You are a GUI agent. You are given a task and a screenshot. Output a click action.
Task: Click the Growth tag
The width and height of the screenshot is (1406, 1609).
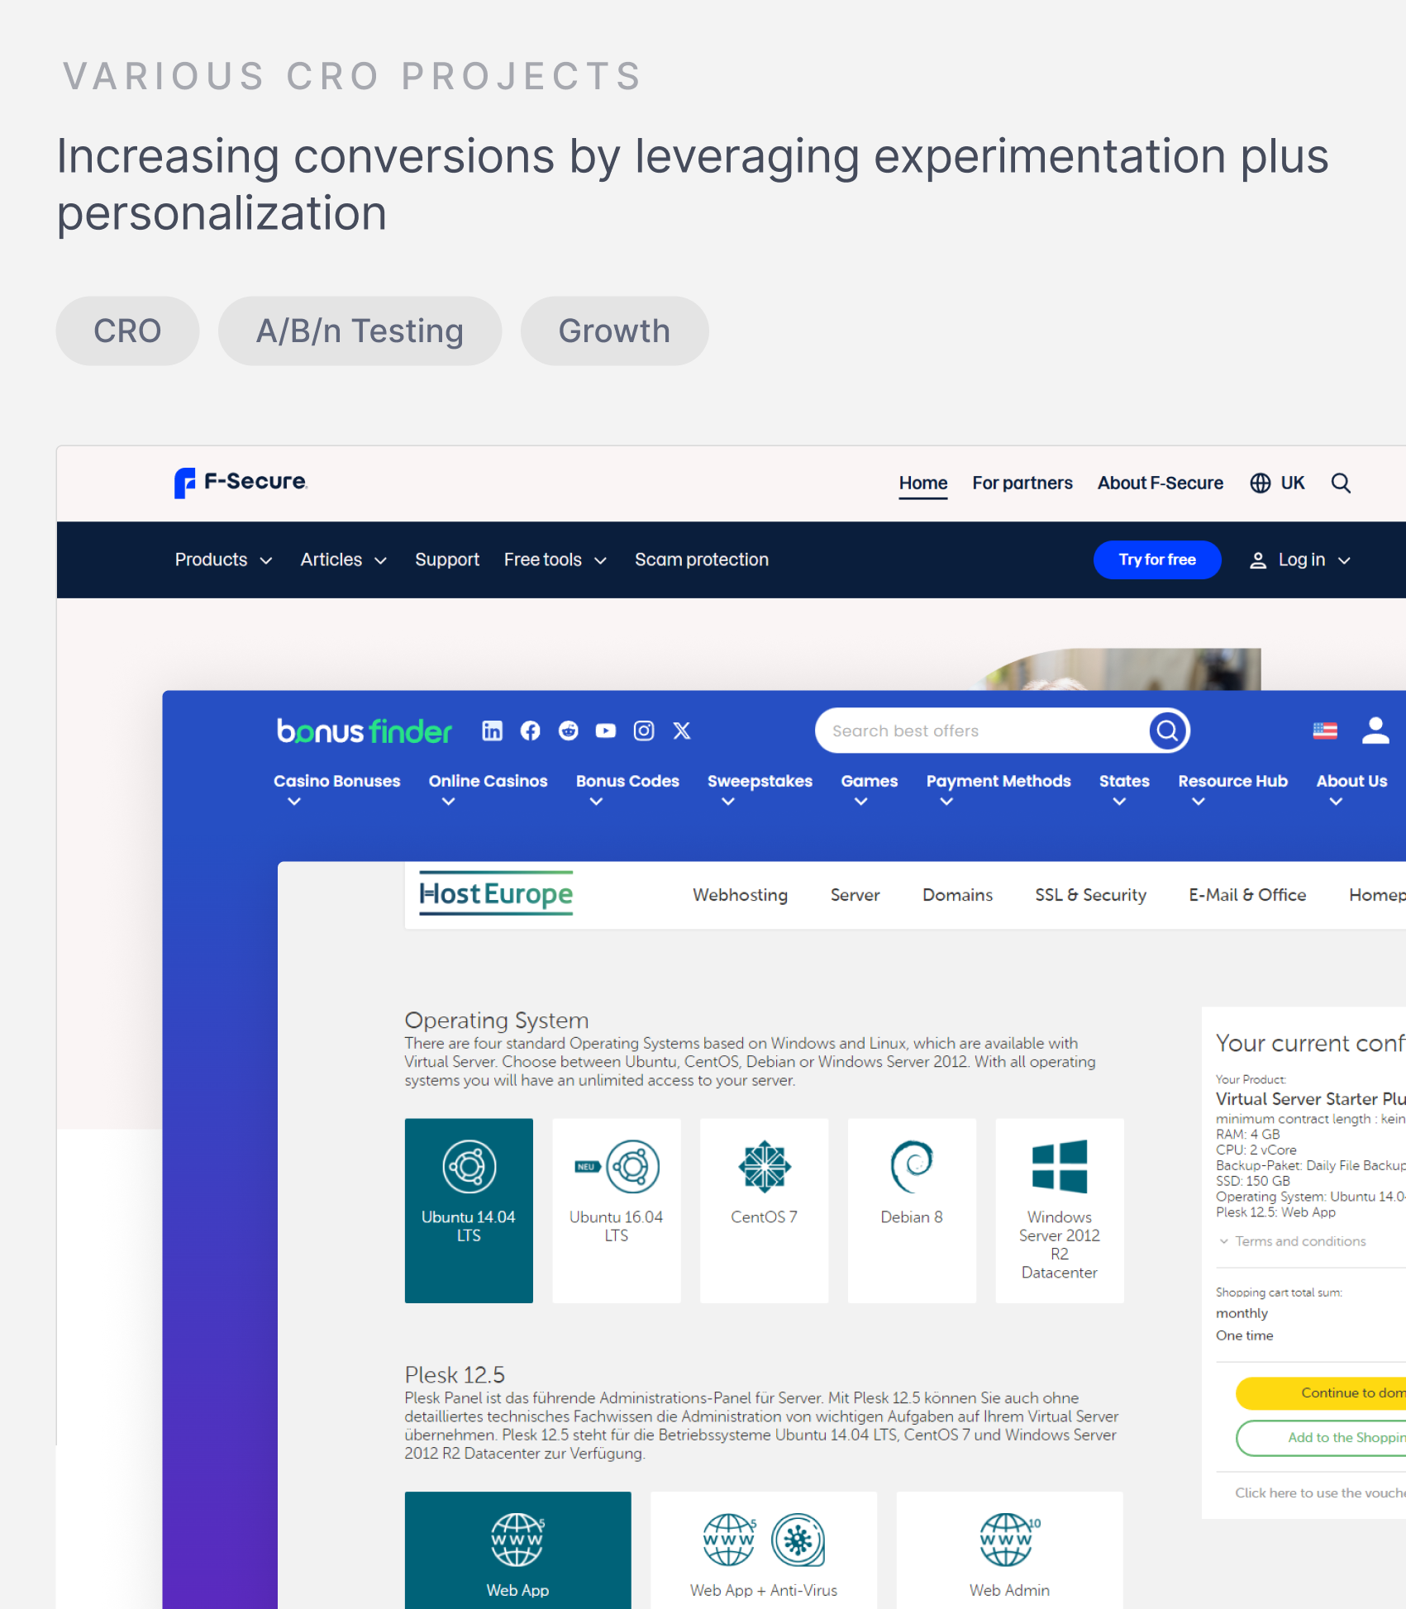(x=614, y=331)
